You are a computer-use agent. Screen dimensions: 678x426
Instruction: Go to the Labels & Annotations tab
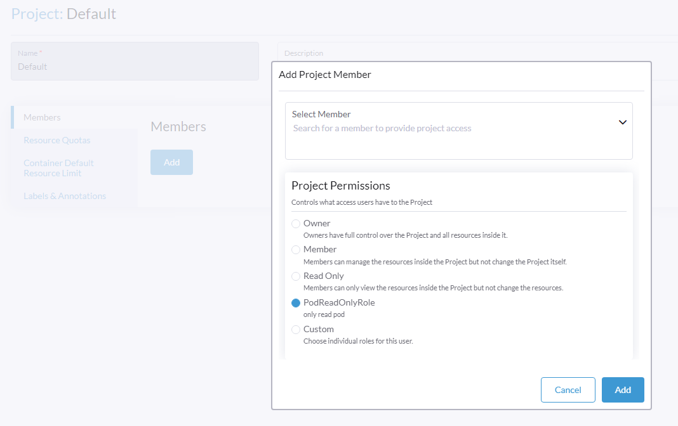point(65,196)
